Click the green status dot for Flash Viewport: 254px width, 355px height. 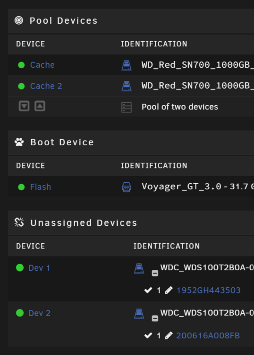coord(21,187)
